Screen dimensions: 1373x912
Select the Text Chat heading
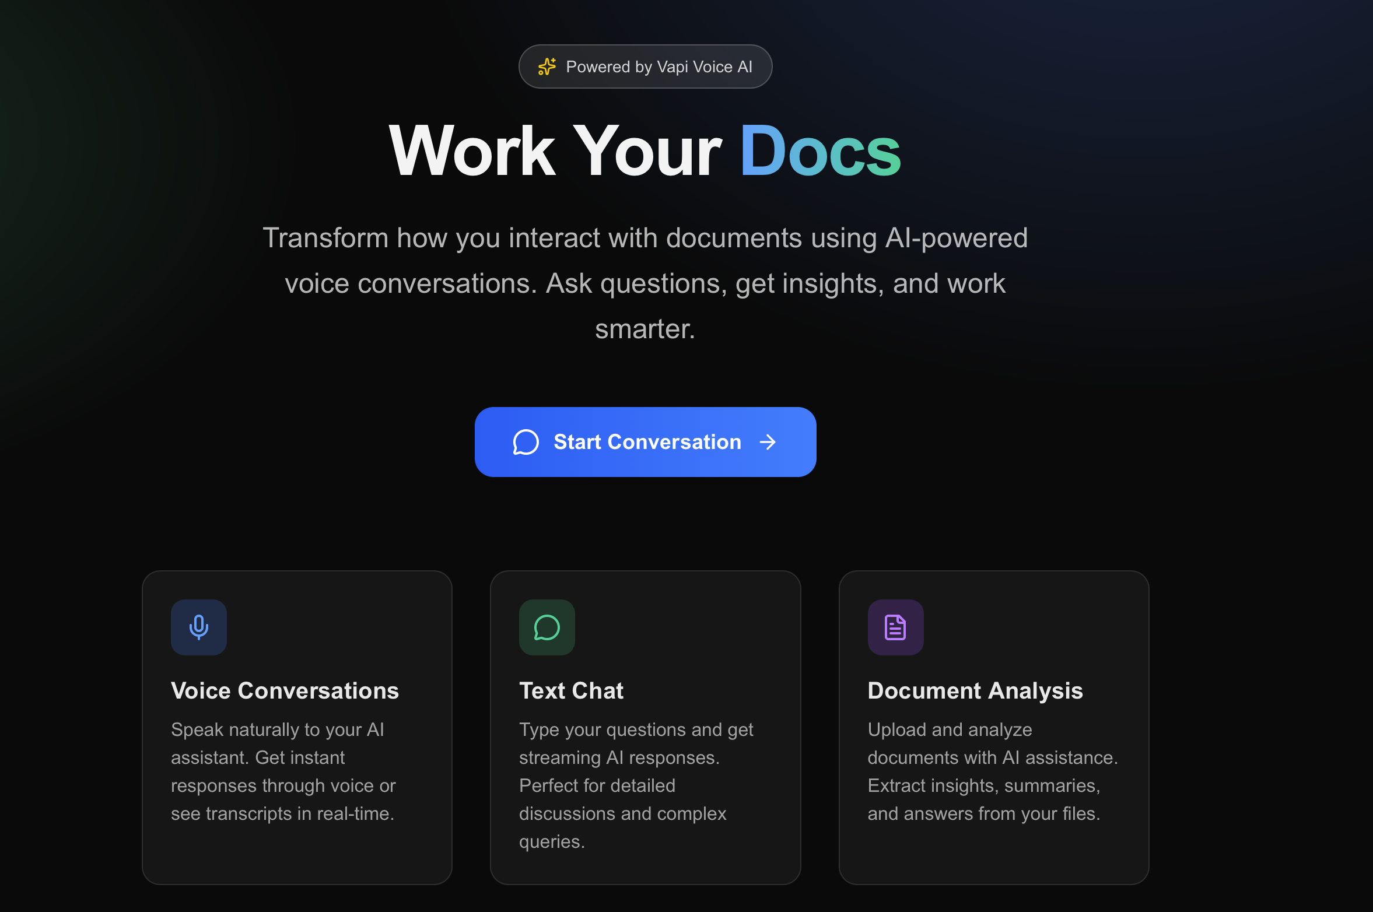pos(571,690)
